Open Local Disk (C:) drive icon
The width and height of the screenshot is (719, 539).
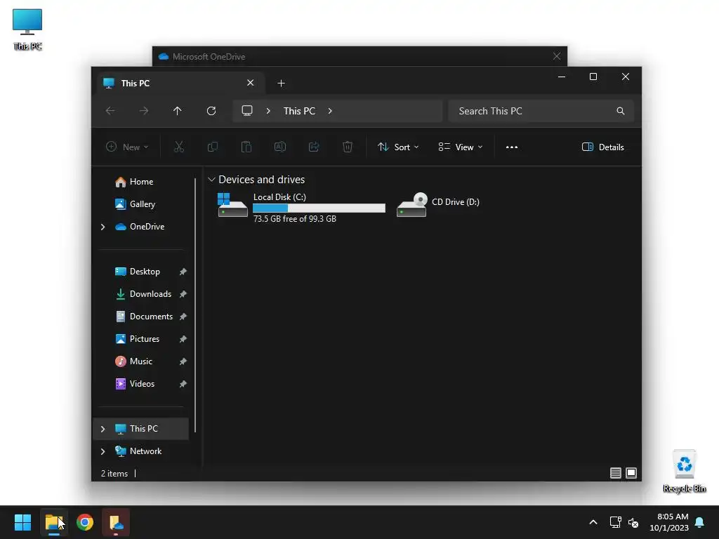232,205
